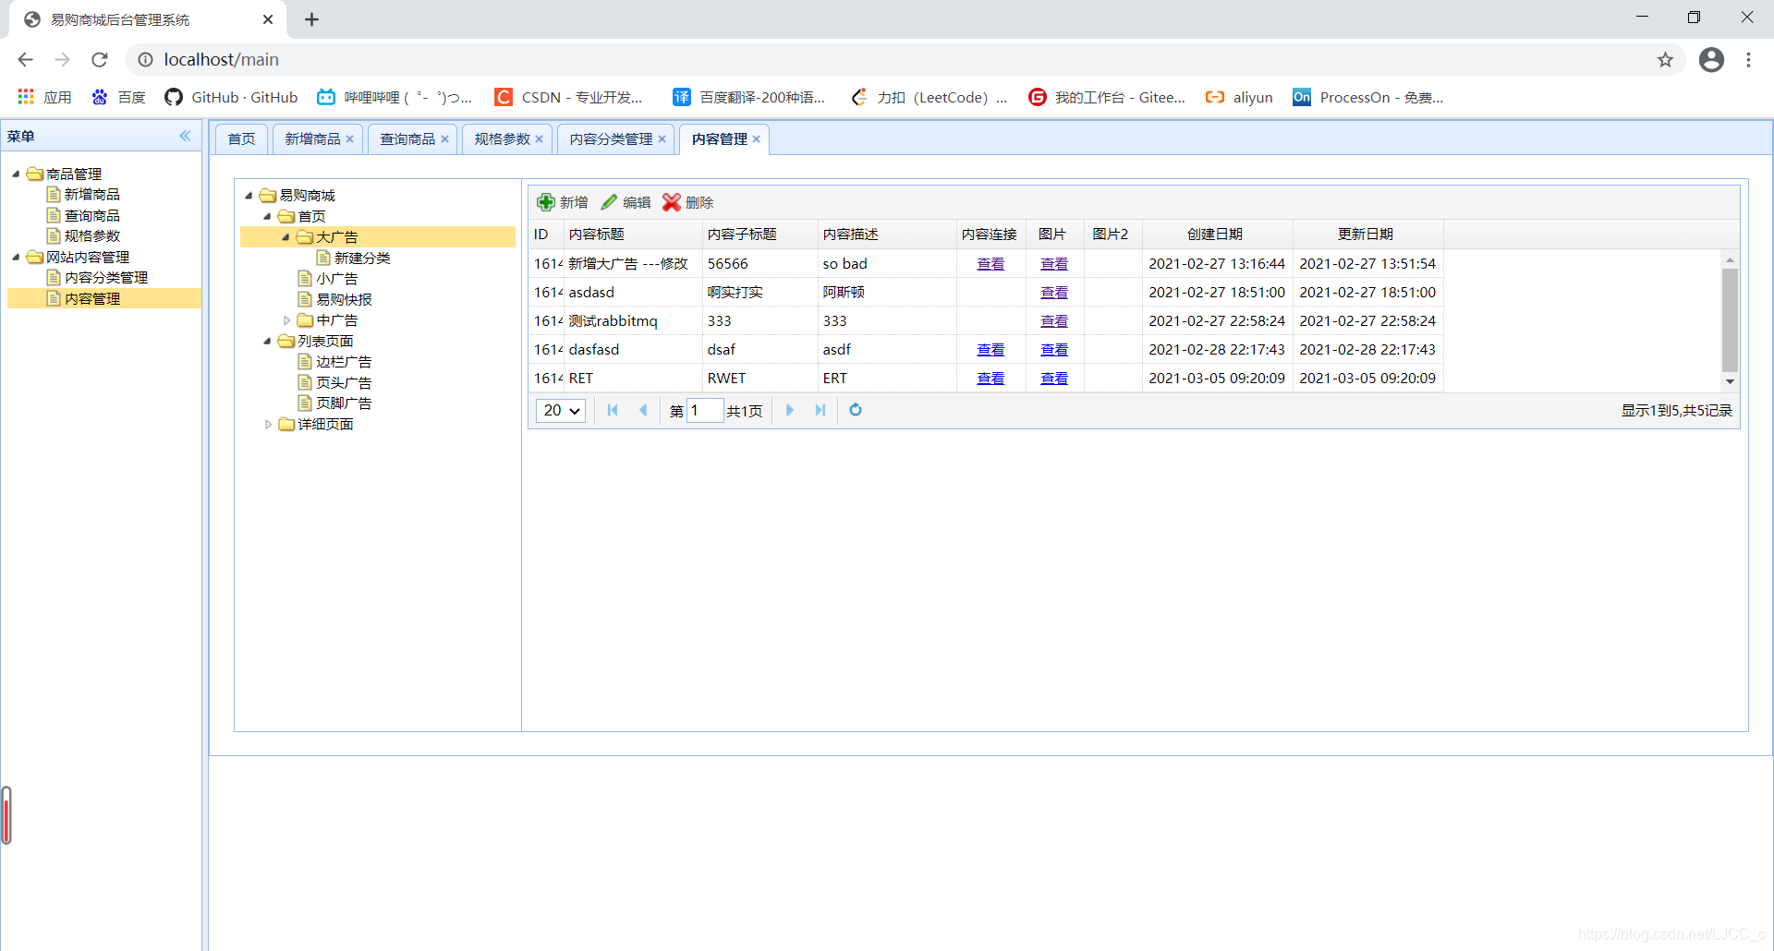1774x951 pixels.
Task: Click the green 新增 add button
Action: (x=563, y=202)
